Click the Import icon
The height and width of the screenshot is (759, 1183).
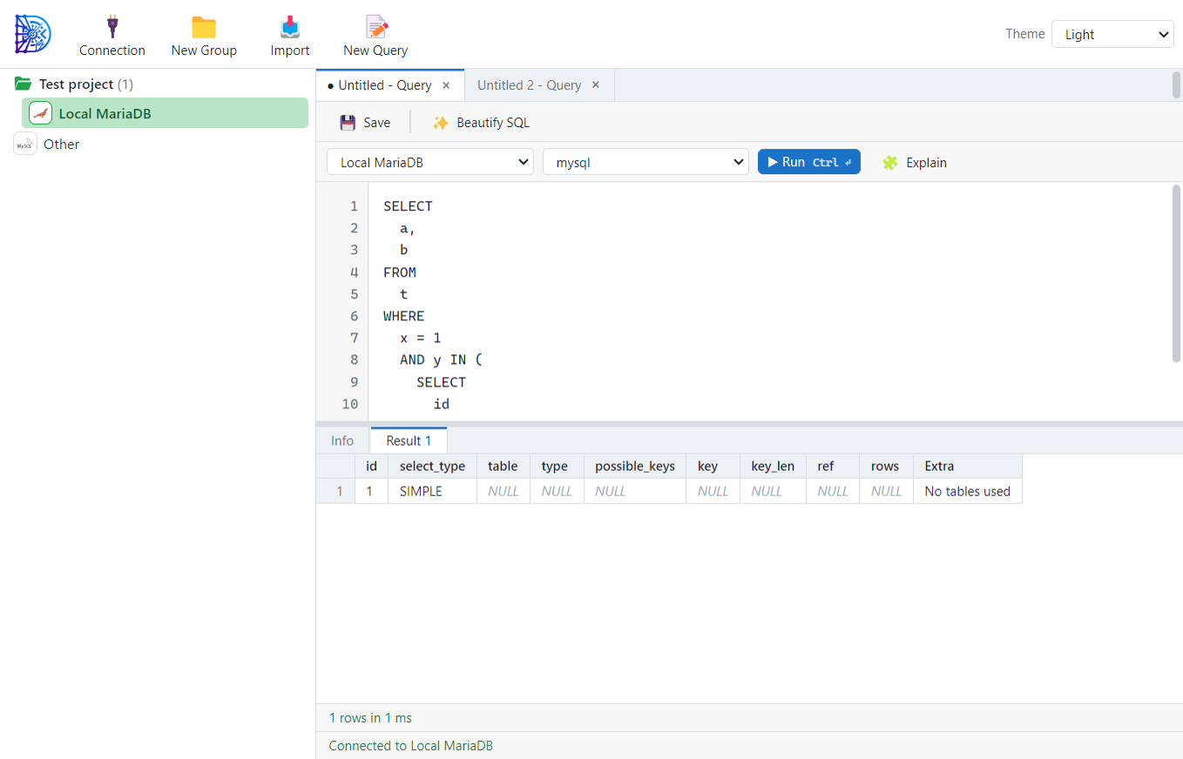pyautogui.click(x=290, y=27)
